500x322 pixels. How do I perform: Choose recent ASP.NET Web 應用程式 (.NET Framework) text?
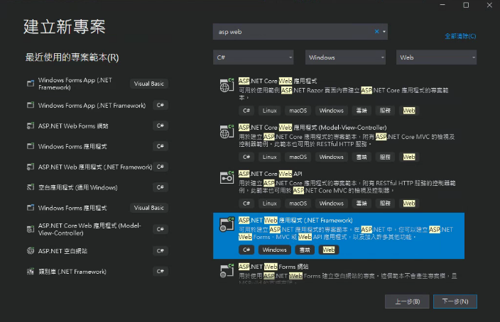click(95, 167)
